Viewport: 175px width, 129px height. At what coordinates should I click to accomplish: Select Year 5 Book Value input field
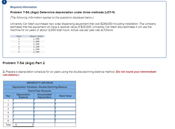pos(65,117)
